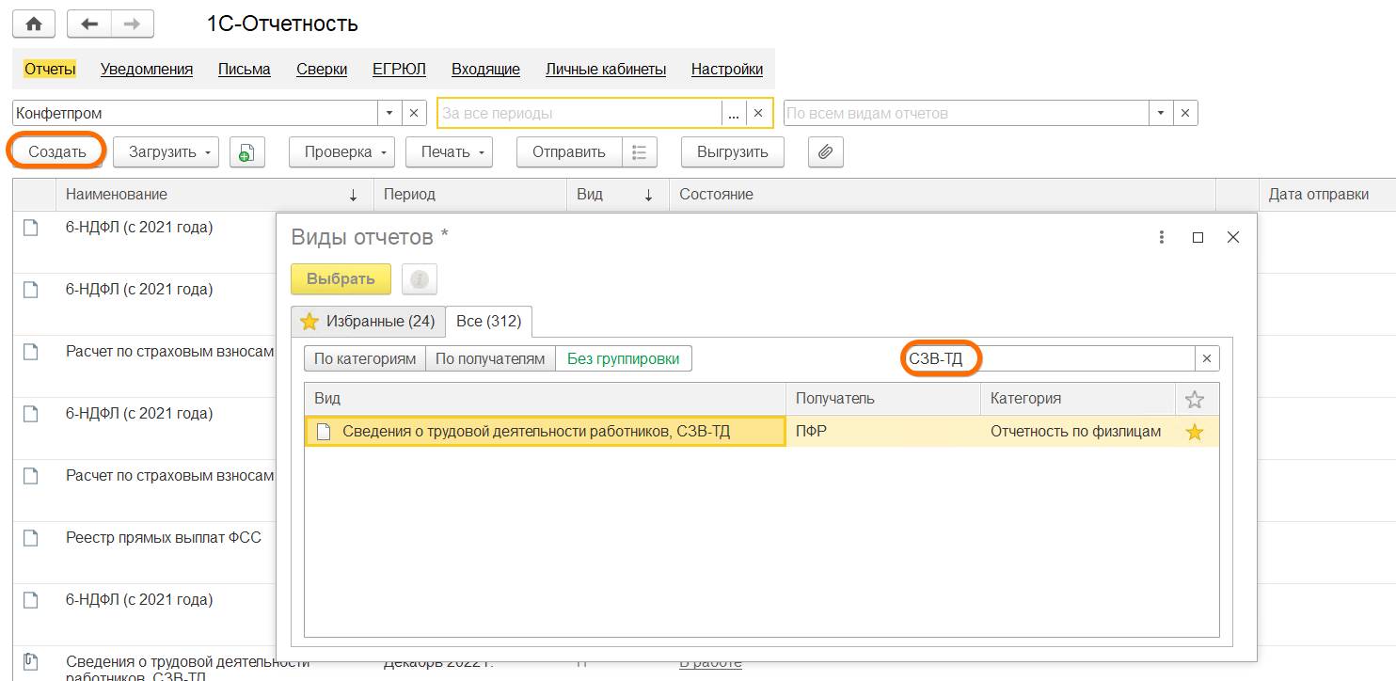Open the Загрузить dropdown button
The height and width of the screenshot is (681, 1396).
coord(166,151)
